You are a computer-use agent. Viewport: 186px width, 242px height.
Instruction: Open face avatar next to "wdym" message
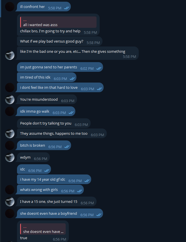pyautogui.click(x=10, y=157)
